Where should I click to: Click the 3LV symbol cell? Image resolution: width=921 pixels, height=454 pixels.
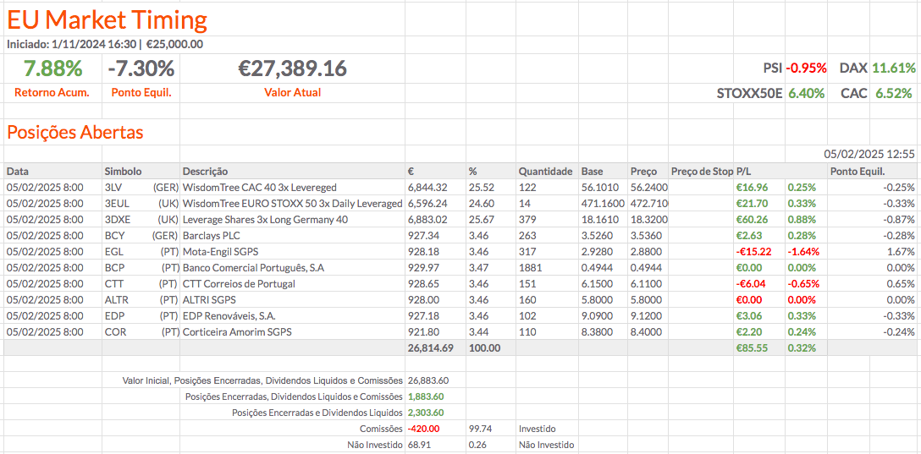(114, 188)
